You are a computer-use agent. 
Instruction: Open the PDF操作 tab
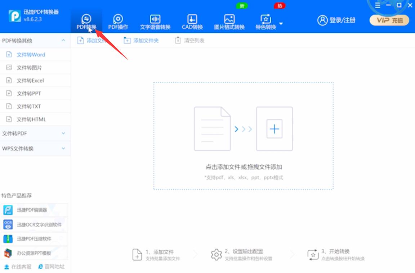pos(118,22)
